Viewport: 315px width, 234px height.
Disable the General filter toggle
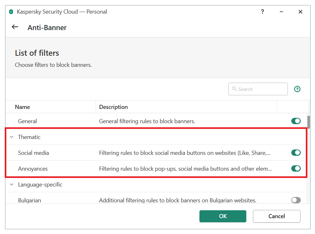click(x=296, y=121)
